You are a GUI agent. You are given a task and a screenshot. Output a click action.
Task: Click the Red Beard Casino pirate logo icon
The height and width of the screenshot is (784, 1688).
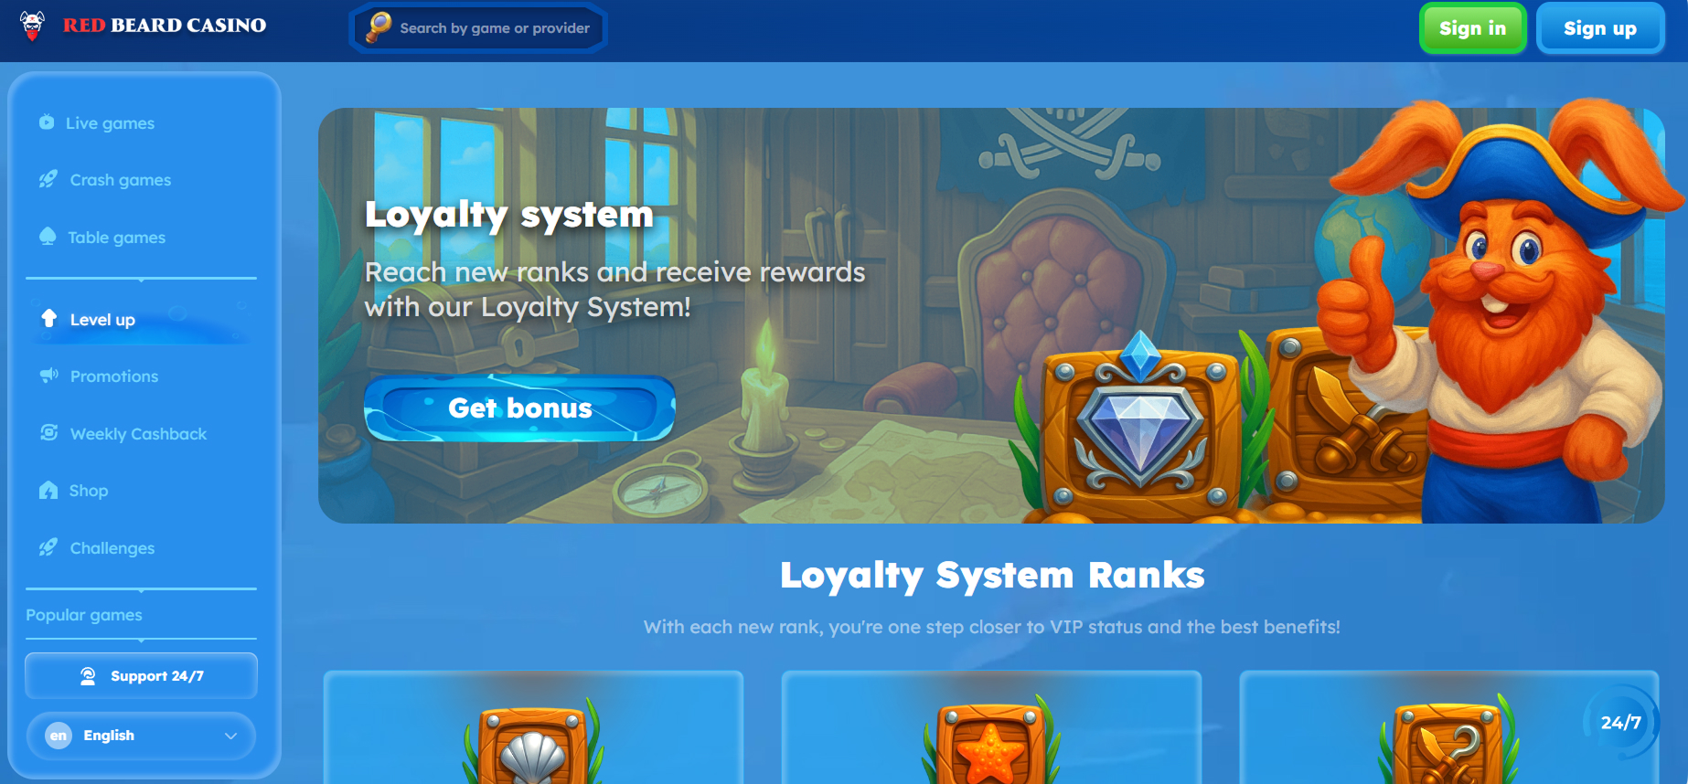pos(32,26)
